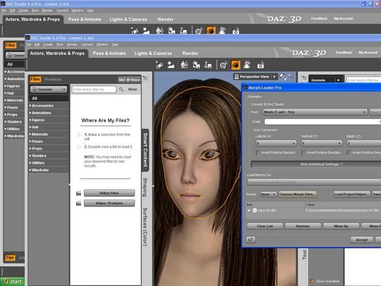
Task: Click the orange highlighted icon in back window toolbar
Action: (x=211, y=31)
